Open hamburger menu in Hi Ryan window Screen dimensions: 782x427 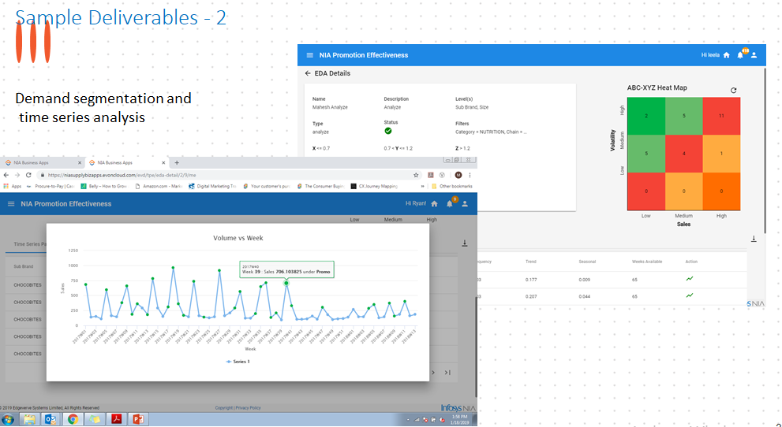pos(11,204)
